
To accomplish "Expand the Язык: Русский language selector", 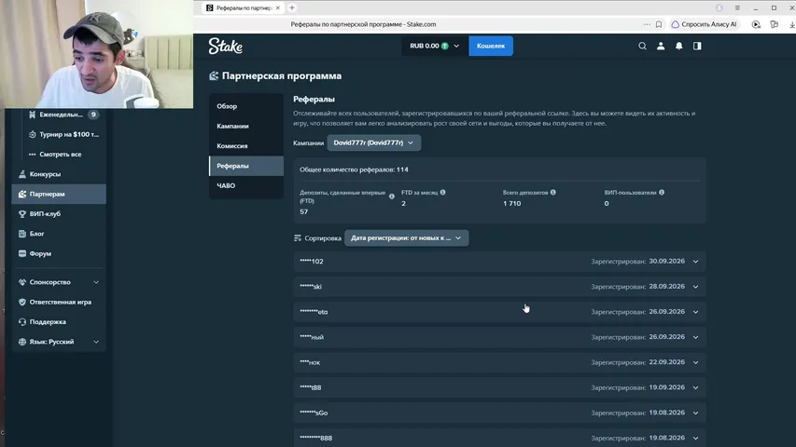I will point(59,342).
